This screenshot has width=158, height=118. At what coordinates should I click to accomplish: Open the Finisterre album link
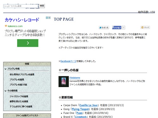pyautogui.click(x=75, y=78)
